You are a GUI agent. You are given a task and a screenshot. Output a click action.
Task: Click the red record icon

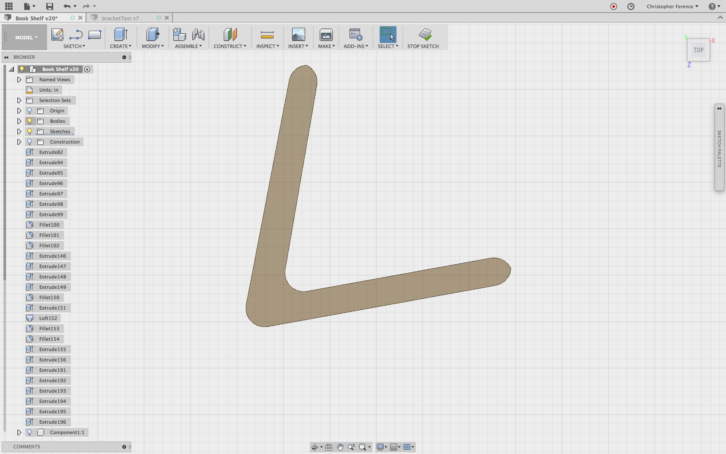tap(614, 6)
